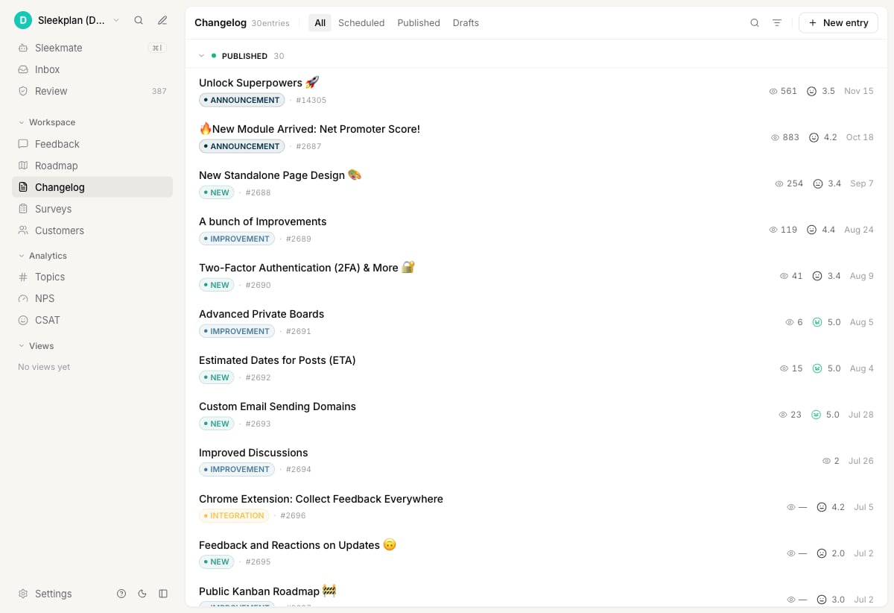Click the compose pencil icon in sidebar
The width and height of the screenshot is (894, 613).
point(162,20)
